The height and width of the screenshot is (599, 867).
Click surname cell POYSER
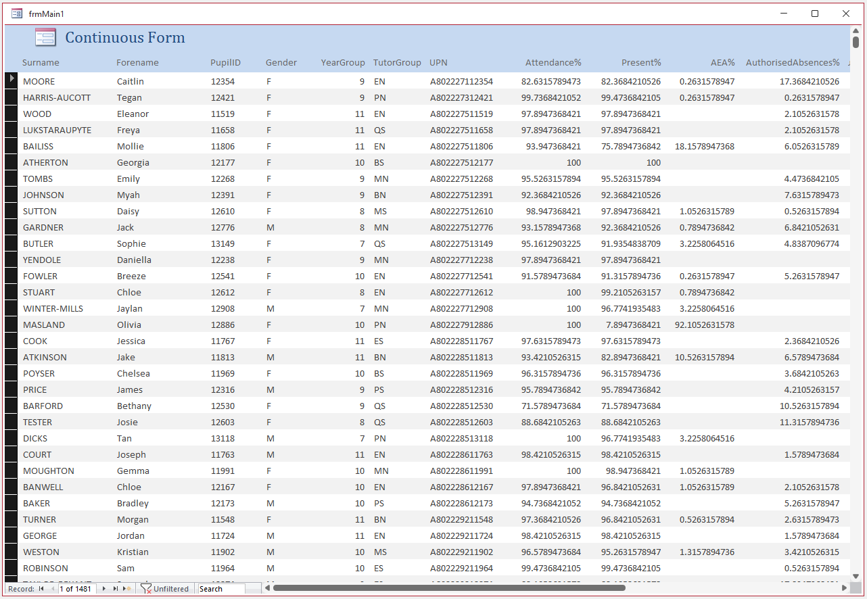(39, 373)
